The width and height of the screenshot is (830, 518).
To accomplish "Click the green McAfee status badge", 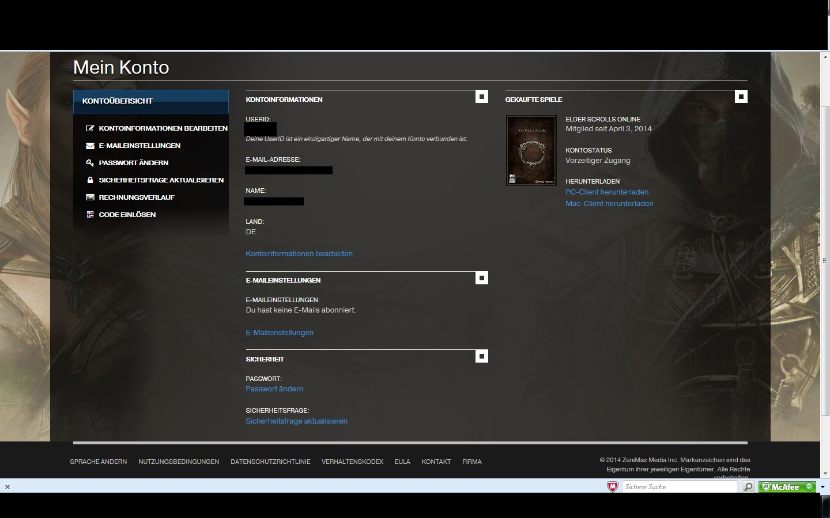I will pyautogui.click(x=787, y=487).
